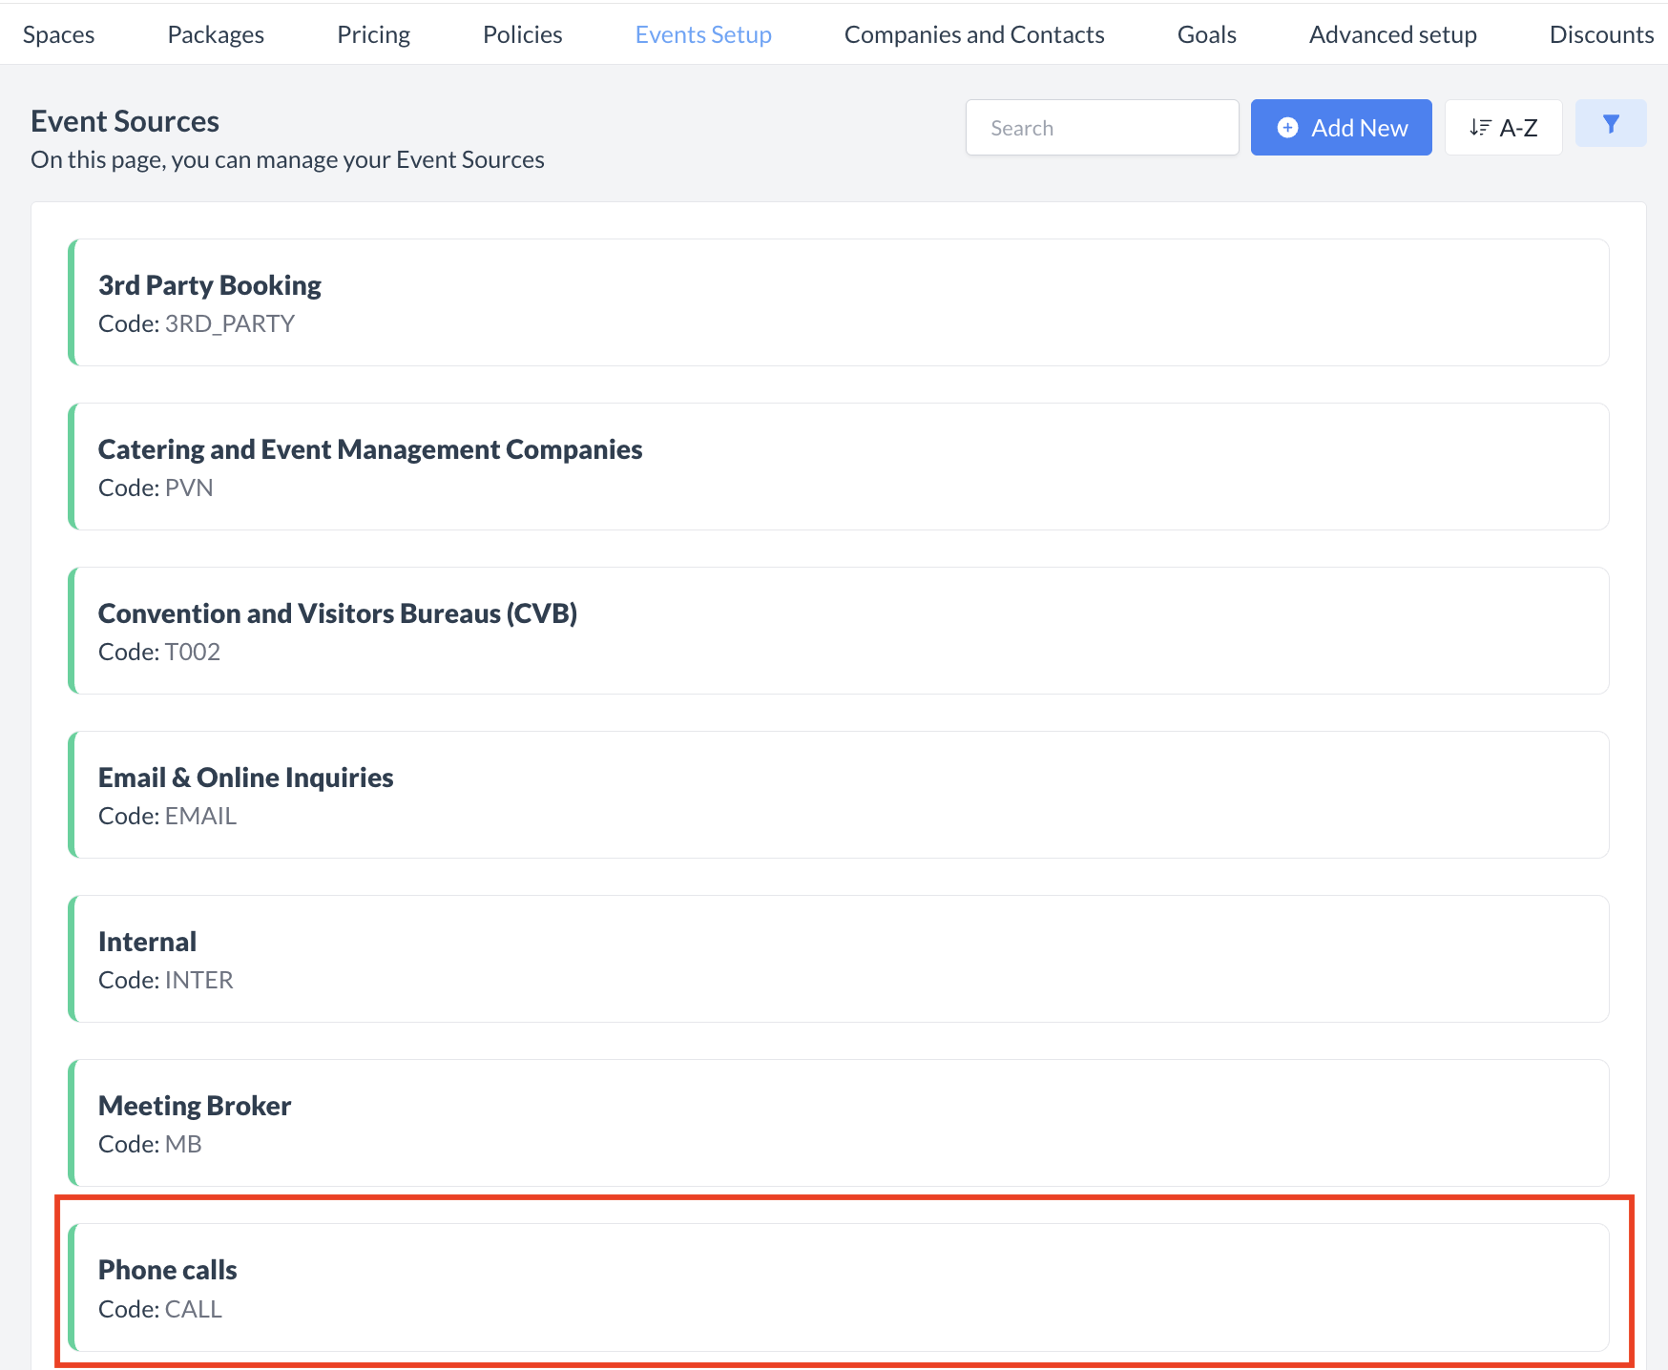The width and height of the screenshot is (1668, 1370).
Task: Open the Spaces tab
Action: (59, 34)
